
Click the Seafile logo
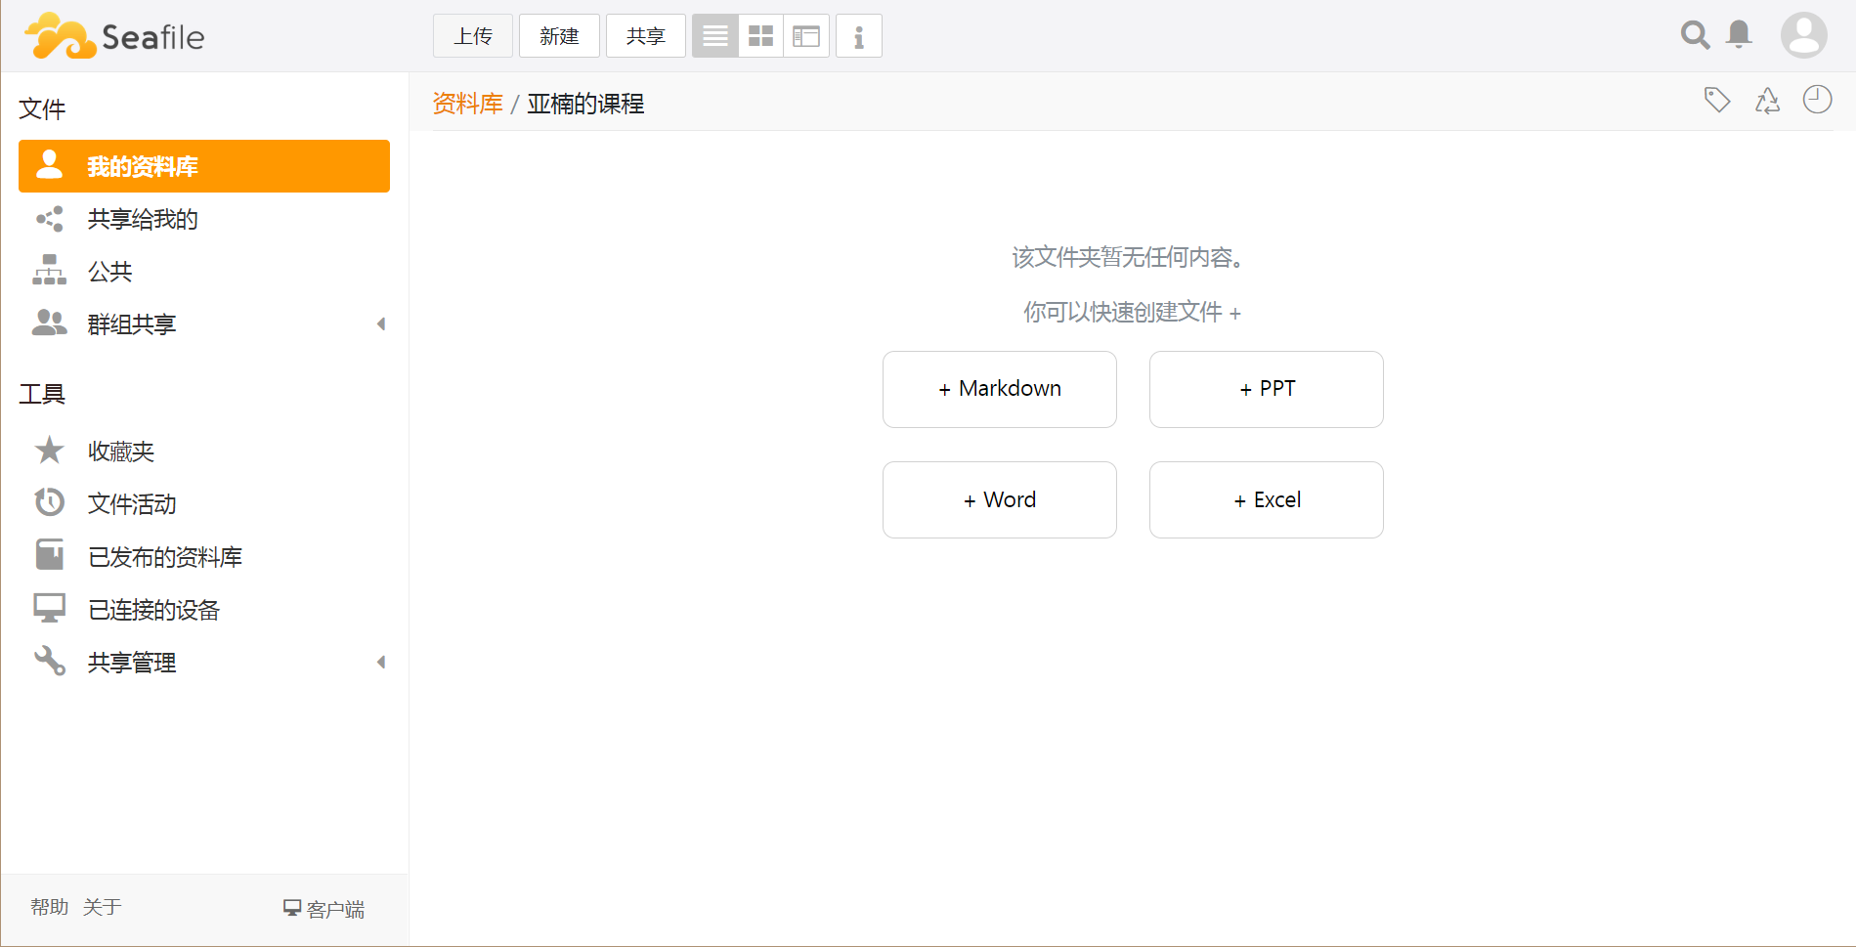coord(115,36)
